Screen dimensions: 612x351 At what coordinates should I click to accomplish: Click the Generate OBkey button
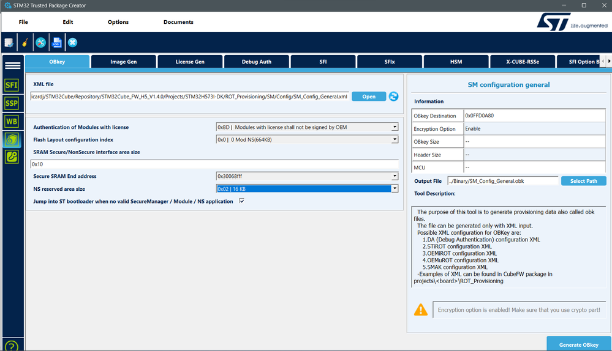[579, 344]
